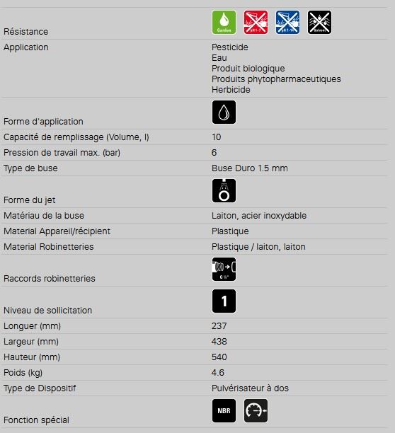395x433 pixels.
Task: Click the G ¼ fitting connection icon
Action: (224, 270)
